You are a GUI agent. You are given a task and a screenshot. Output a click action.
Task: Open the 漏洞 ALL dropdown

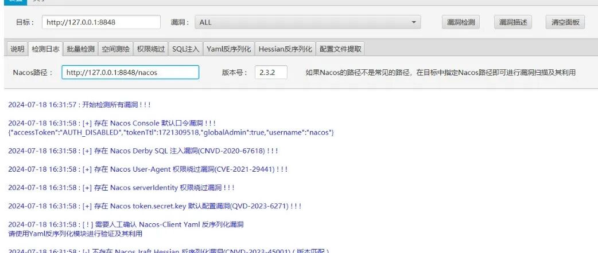308,22
